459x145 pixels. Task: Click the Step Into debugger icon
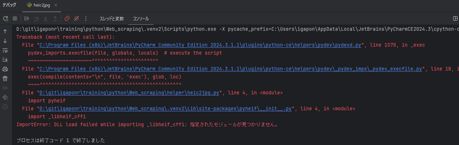[46, 18]
